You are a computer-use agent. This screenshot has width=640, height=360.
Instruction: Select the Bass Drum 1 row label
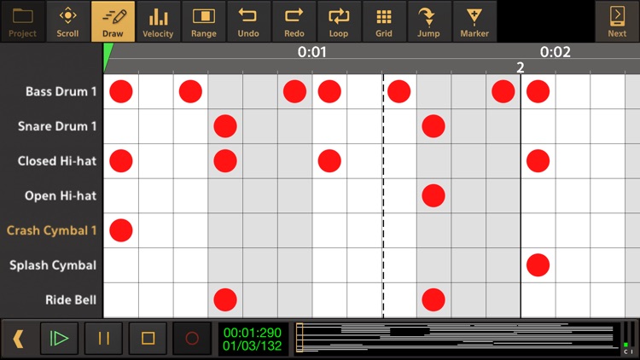coord(61,91)
